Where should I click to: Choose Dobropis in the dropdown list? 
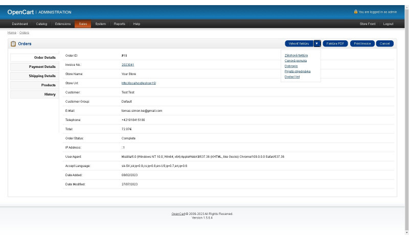point(291,66)
